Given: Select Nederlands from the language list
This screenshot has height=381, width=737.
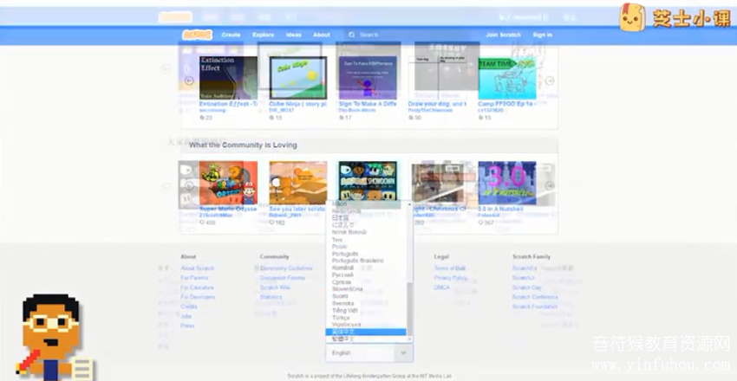Looking at the screenshot, I should point(366,211).
